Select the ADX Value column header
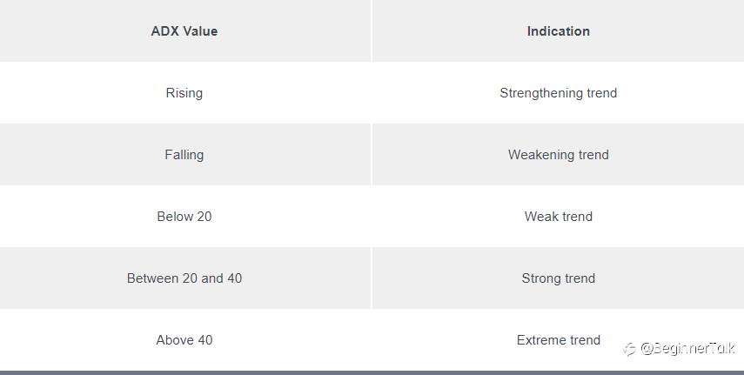 click(x=185, y=30)
